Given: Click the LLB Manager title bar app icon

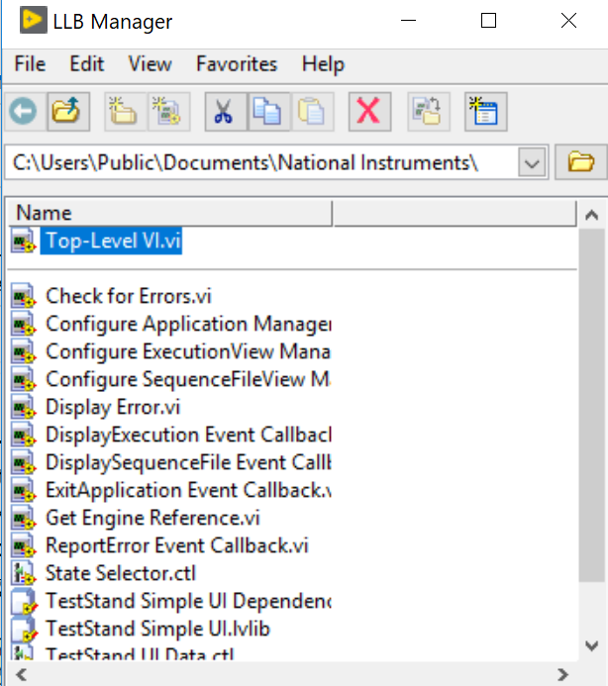Looking at the screenshot, I should (x=34, y=20).
